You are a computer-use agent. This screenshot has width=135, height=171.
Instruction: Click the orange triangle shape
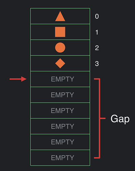(60, 16)
